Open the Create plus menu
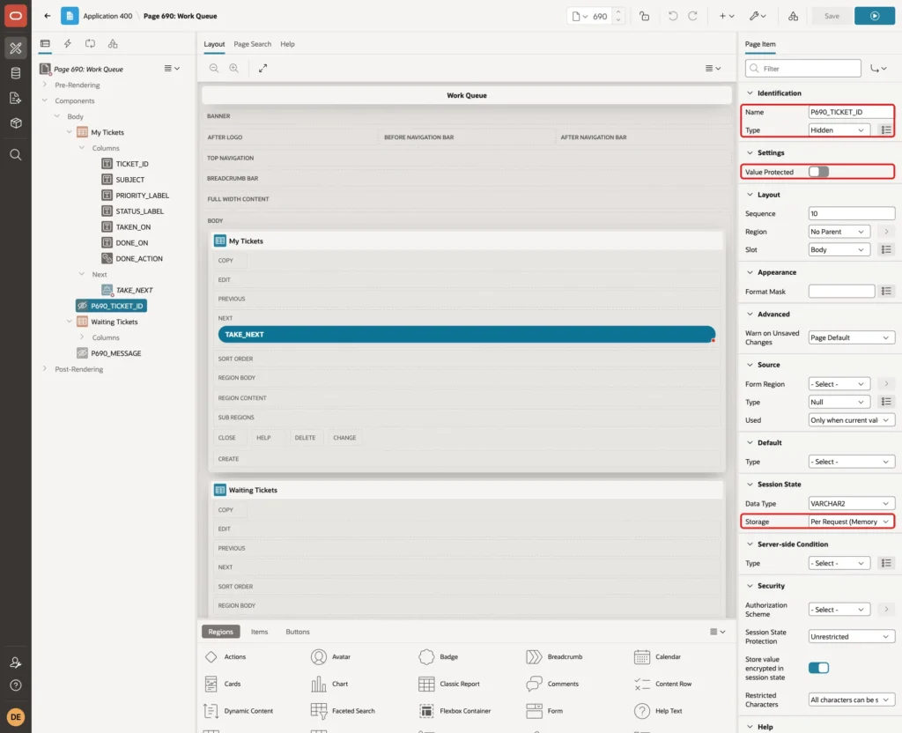 pyautogui.click(x=727, y=16)
